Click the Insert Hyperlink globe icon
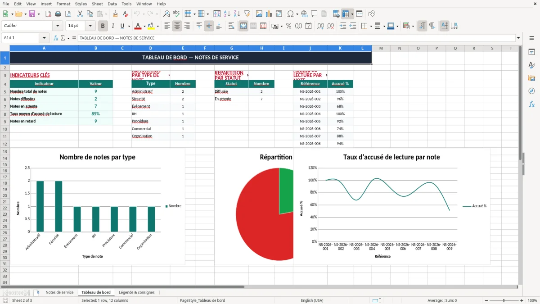The width and height of the screenshot is (540, 304). tap(304, 14)
